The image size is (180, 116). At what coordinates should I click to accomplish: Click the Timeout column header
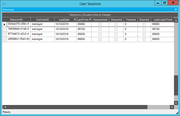[131, 19]
